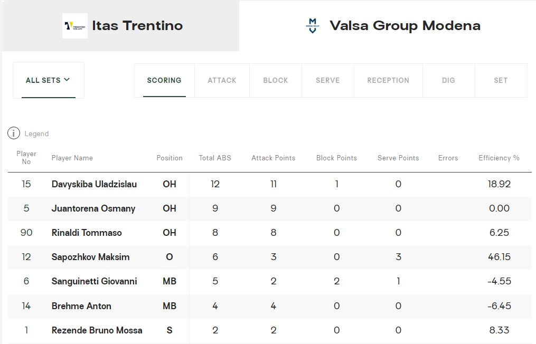
Task: Click the Sapozhkov Maksim row name
Action: [x=90, y=257]
